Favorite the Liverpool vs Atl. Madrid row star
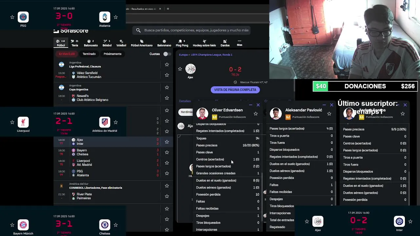420x236 pixels. click(167, 163)
